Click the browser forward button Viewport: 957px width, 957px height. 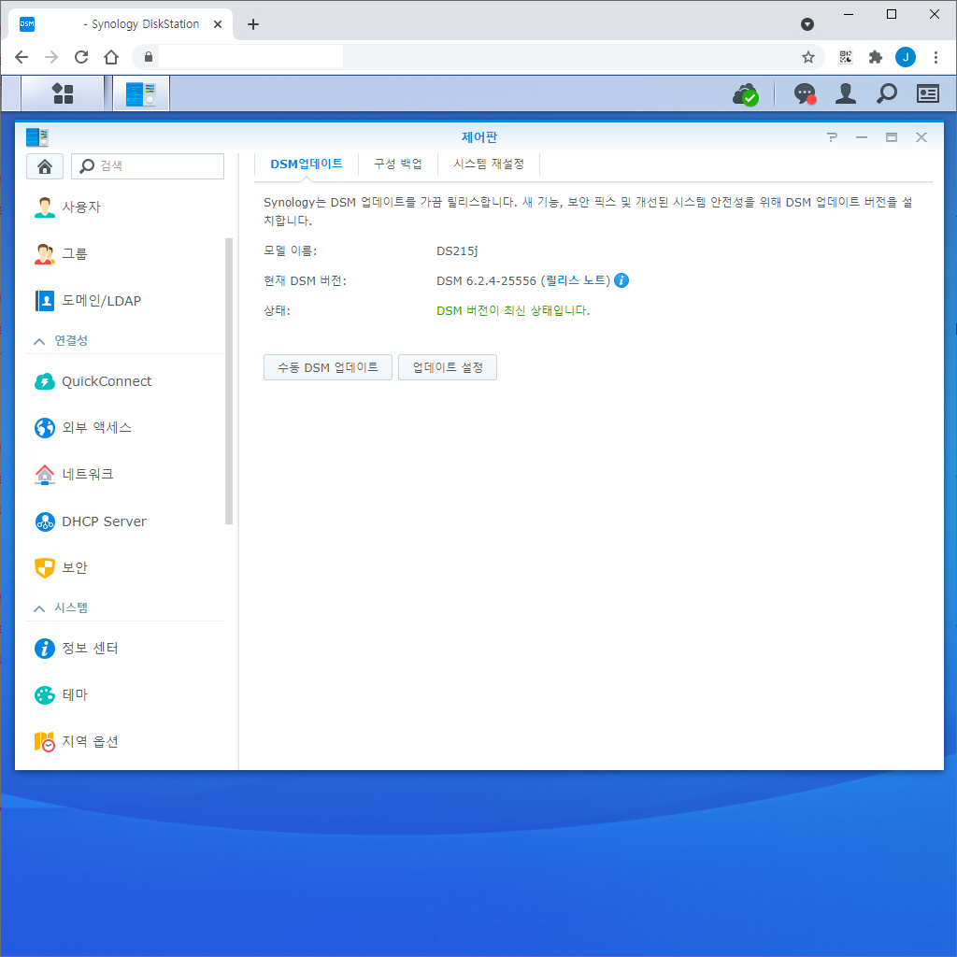click(x=51, y=57)
